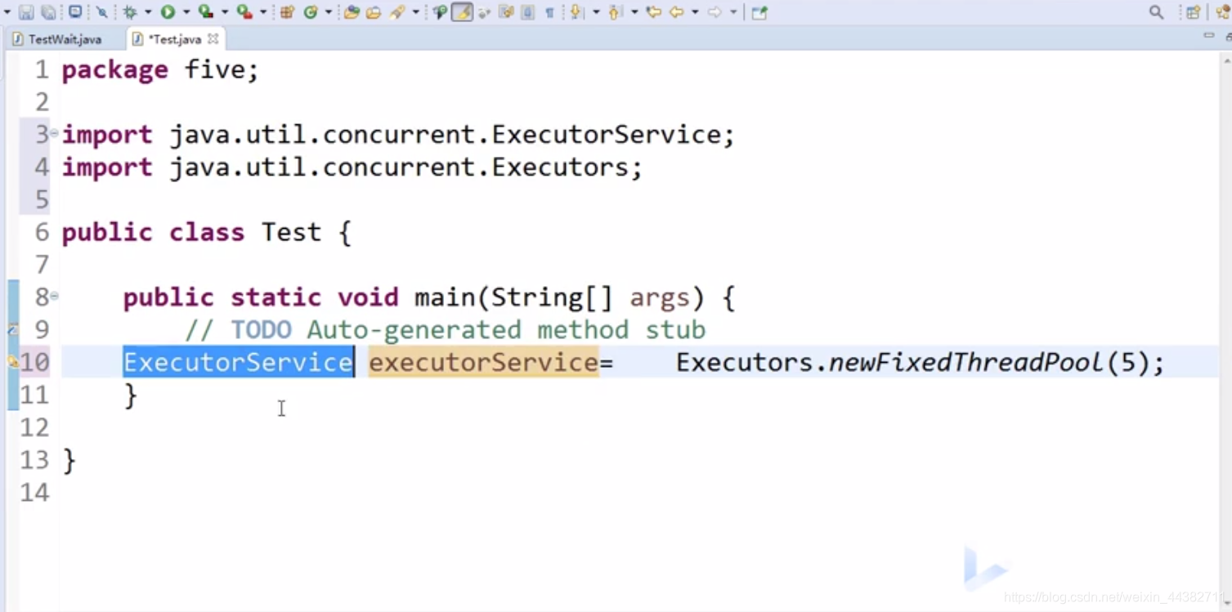Click the yellow Back arrow icon
Viewport: 1232px width, 612px height.
677,12
